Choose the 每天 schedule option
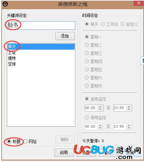This screenshot has height=162, width=144. pyautogui.click(x=87, y=24)
